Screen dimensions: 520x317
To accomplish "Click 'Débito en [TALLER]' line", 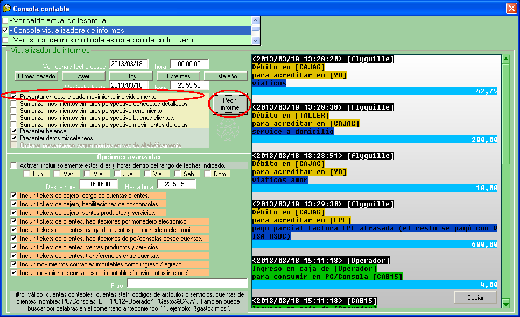I will coord(291,115).
